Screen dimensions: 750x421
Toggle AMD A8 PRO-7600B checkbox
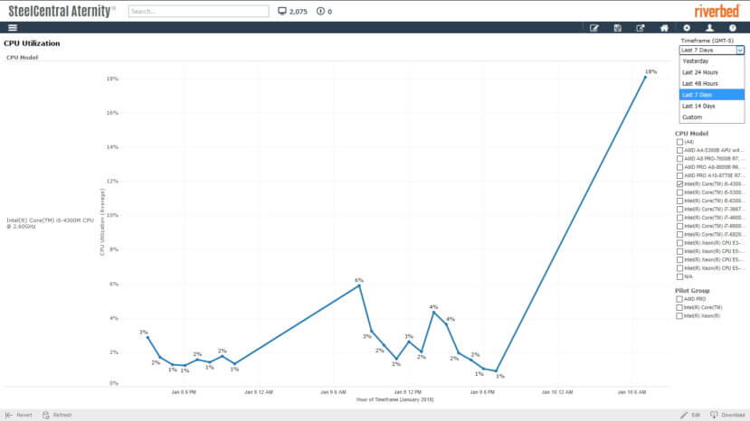679,159
